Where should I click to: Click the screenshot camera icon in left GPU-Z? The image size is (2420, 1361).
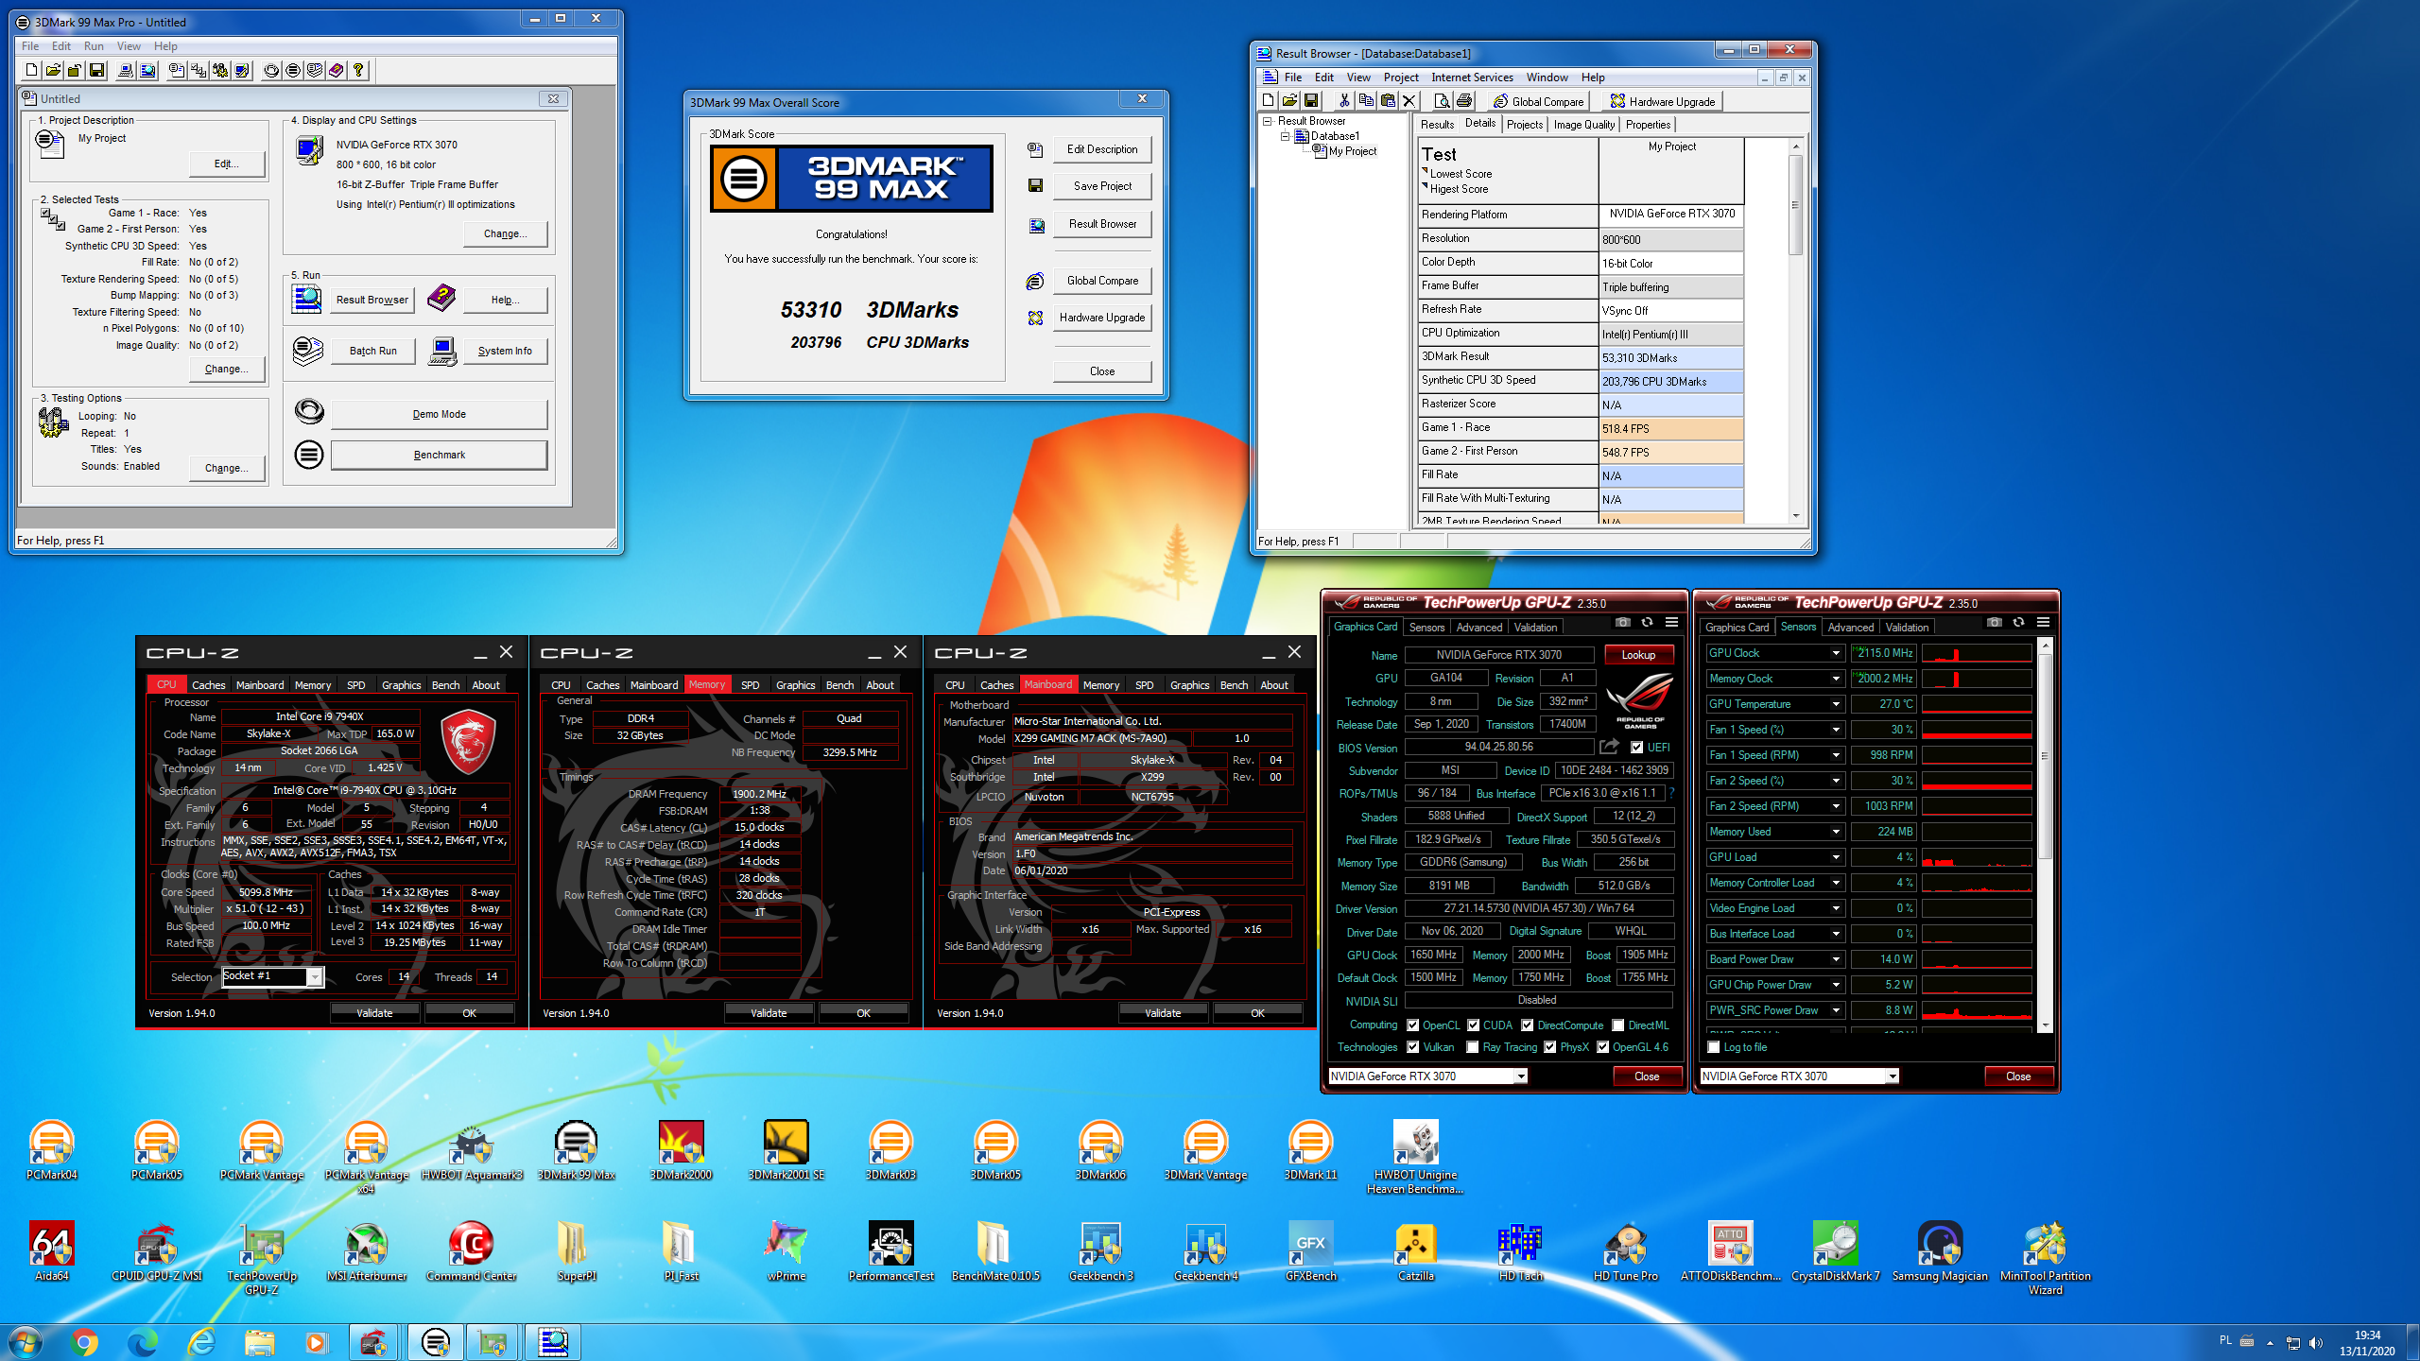tap(1622, 623)
